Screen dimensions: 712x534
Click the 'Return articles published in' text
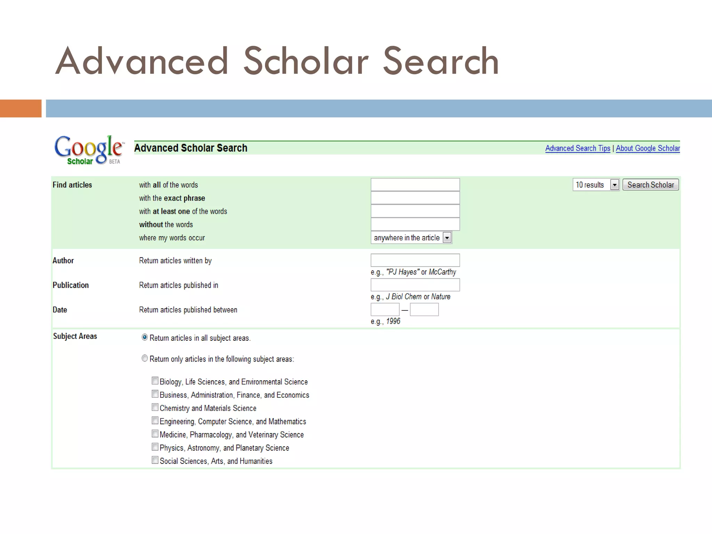[x=179, y=285]
